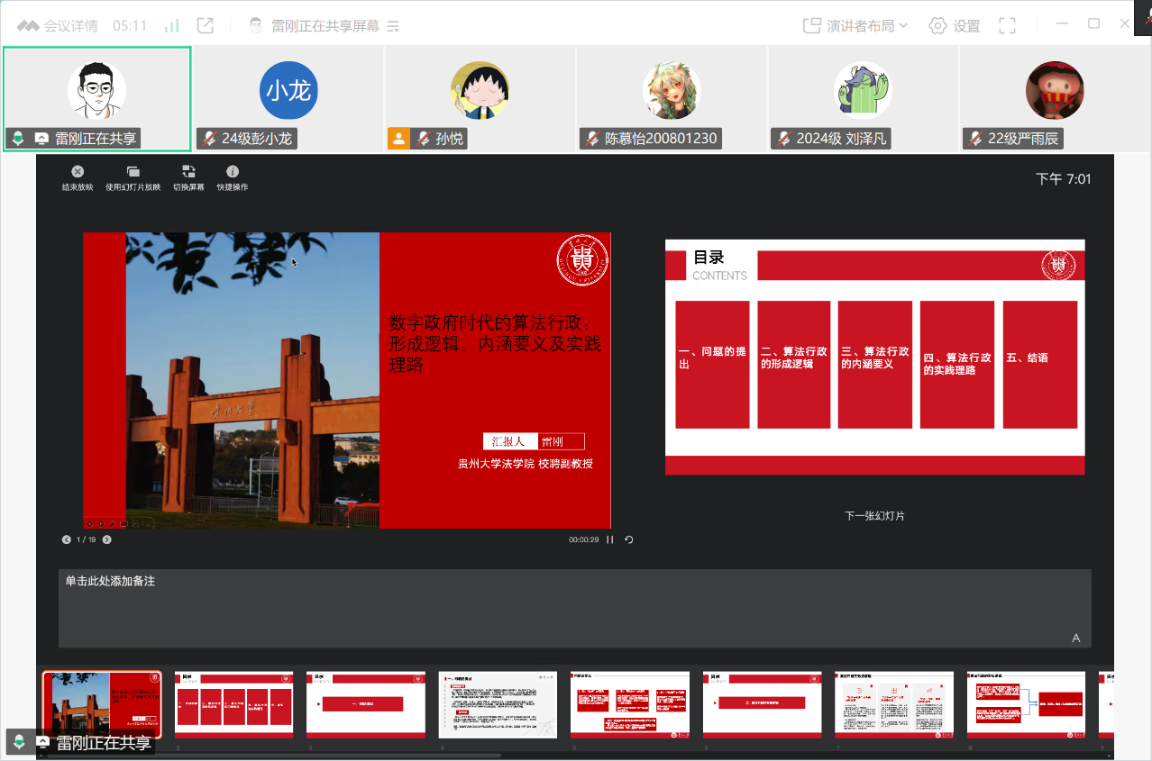
Task: Enter fullscreen using the top-right fullscreen icon
Action: [1007, 26]
